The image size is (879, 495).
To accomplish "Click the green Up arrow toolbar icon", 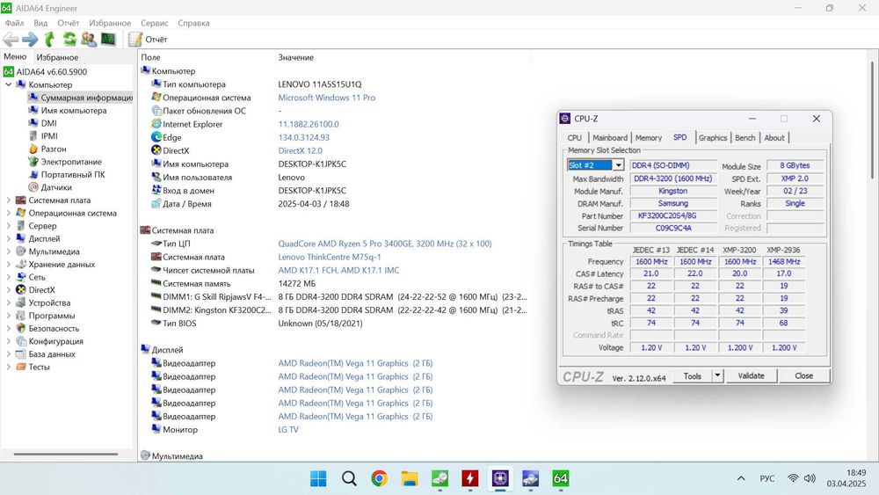I will click(50, 40).
